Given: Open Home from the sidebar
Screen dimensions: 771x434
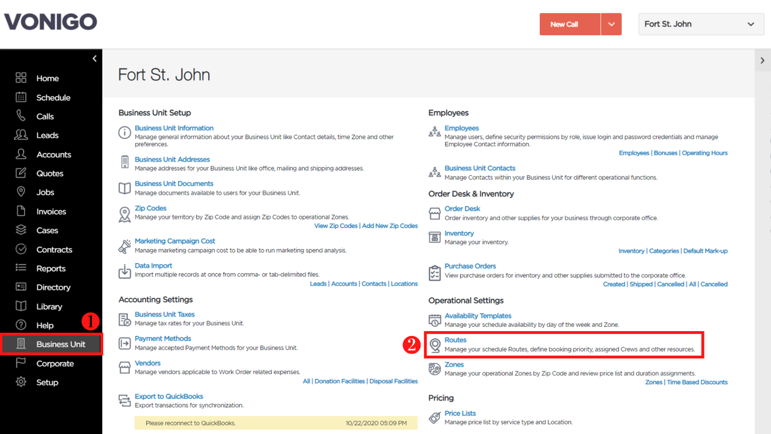Looking at the screenshot, I should pos(47,78).
